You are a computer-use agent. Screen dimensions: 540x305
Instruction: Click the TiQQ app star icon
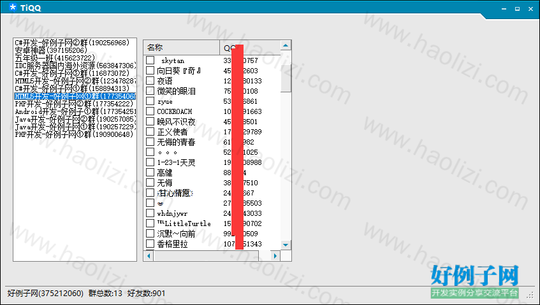(x=13, y=7)
